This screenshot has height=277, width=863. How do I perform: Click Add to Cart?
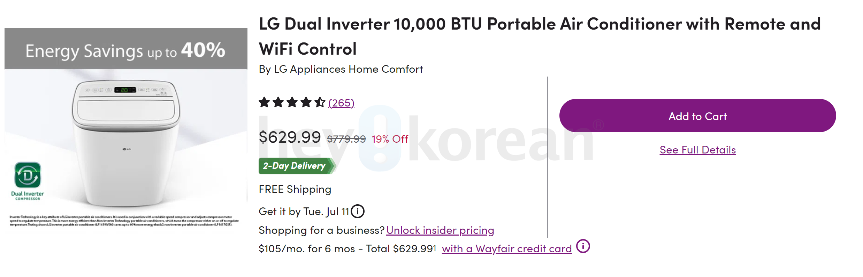coord(697,116)
